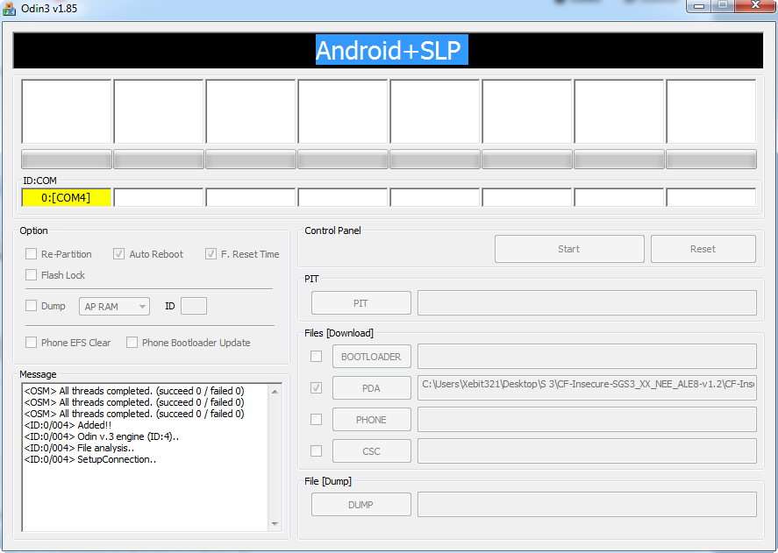
Task: Close the Odin3 window
Action: tap(755, 6)
